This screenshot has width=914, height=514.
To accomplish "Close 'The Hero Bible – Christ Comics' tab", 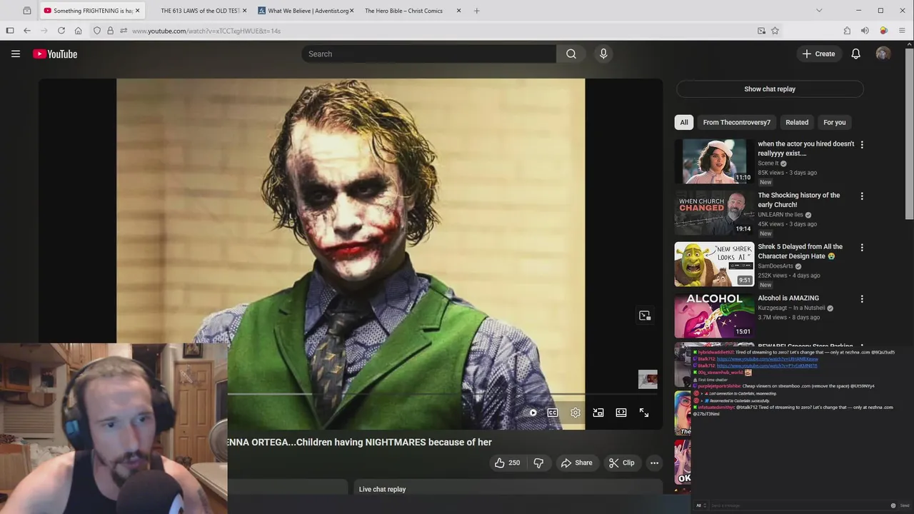I will [458, 11].
